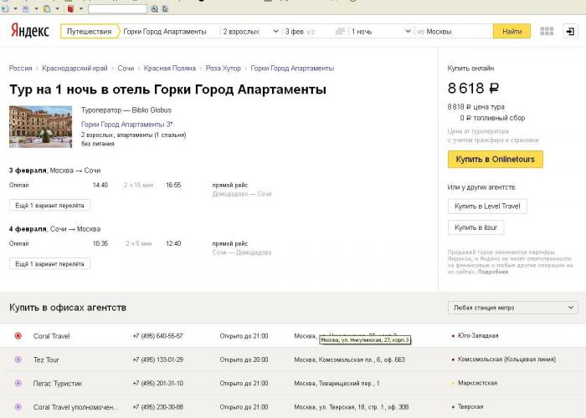Click phone +7 (495) 133-01-29
The width and height of the screenshot is (586, 418).
pos(157,359)
